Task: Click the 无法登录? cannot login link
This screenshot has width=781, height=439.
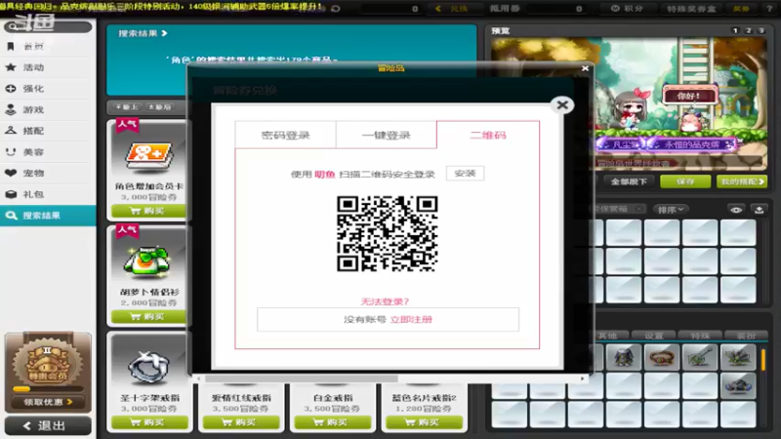Action: coord(385,301)
